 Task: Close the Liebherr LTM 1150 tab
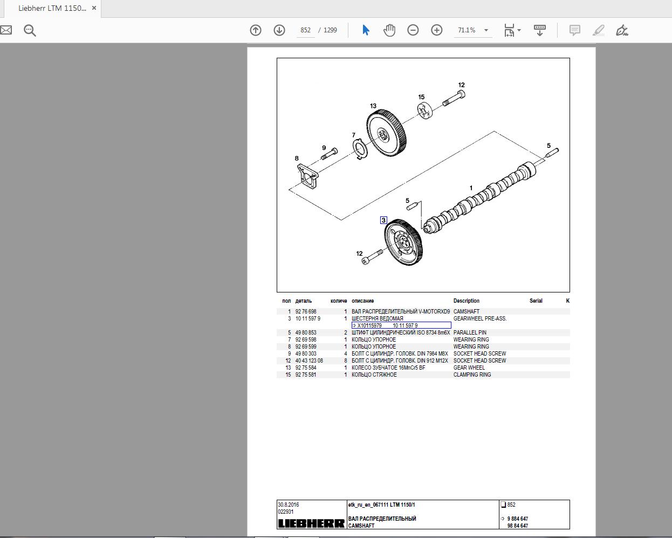tap(94, 8)
